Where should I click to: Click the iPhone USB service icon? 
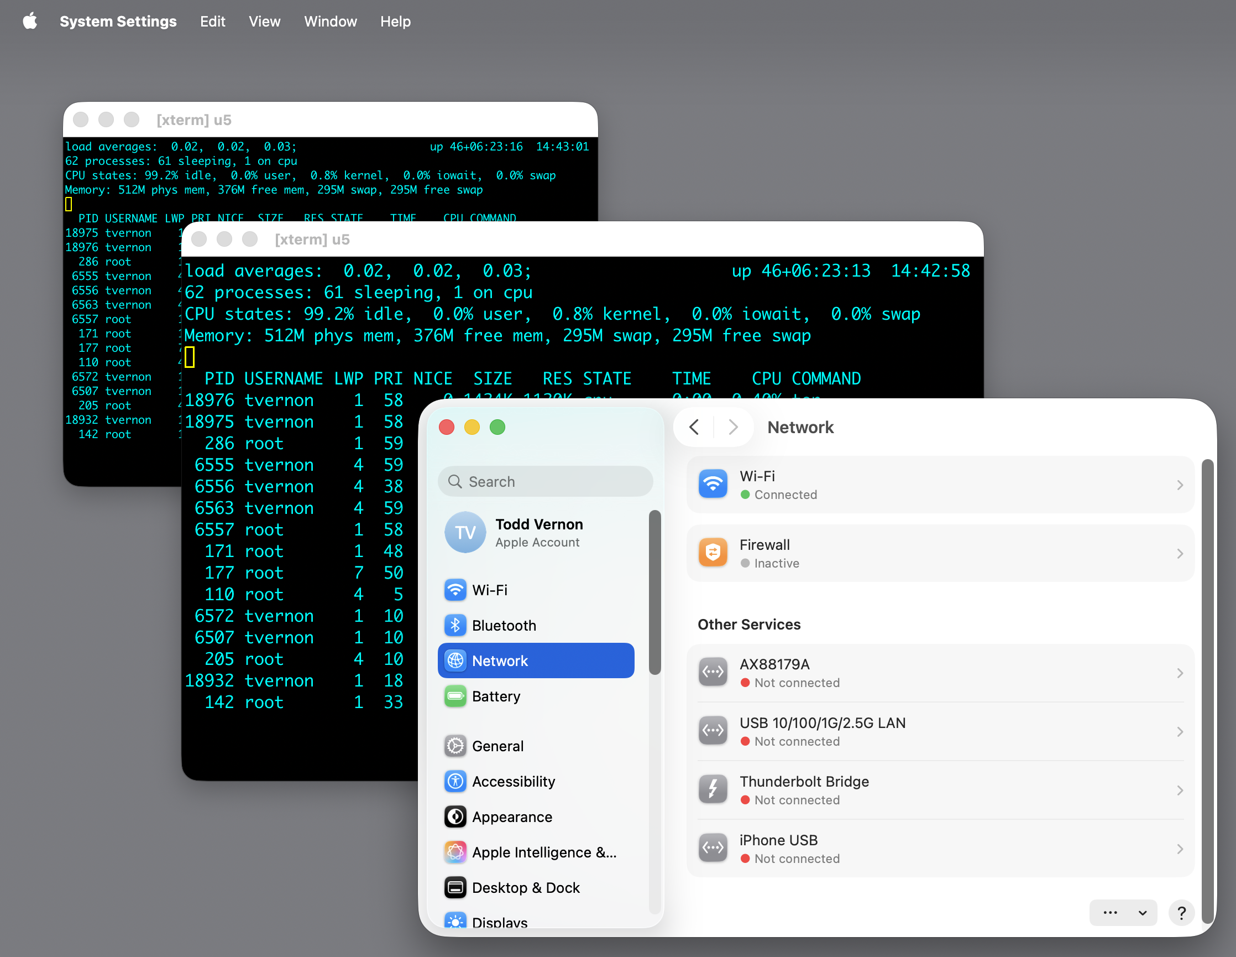pyautogui.click(x=713, y=847)
